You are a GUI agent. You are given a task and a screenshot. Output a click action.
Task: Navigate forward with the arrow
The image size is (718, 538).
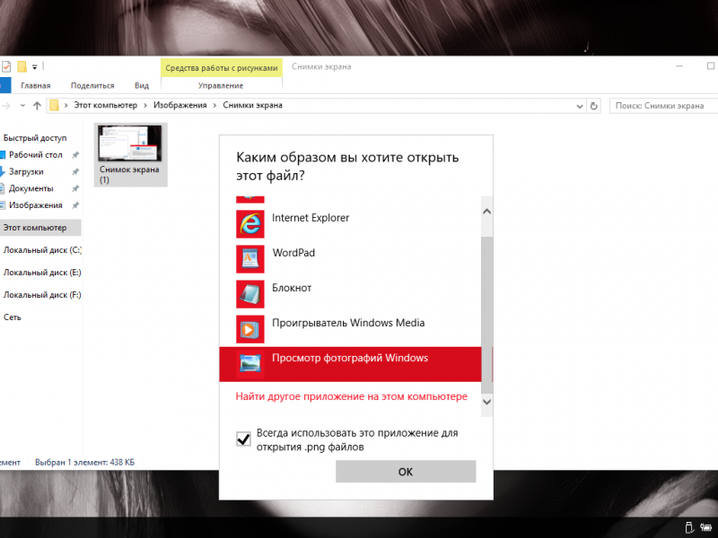pyautogui.click(x=6, y=106)
